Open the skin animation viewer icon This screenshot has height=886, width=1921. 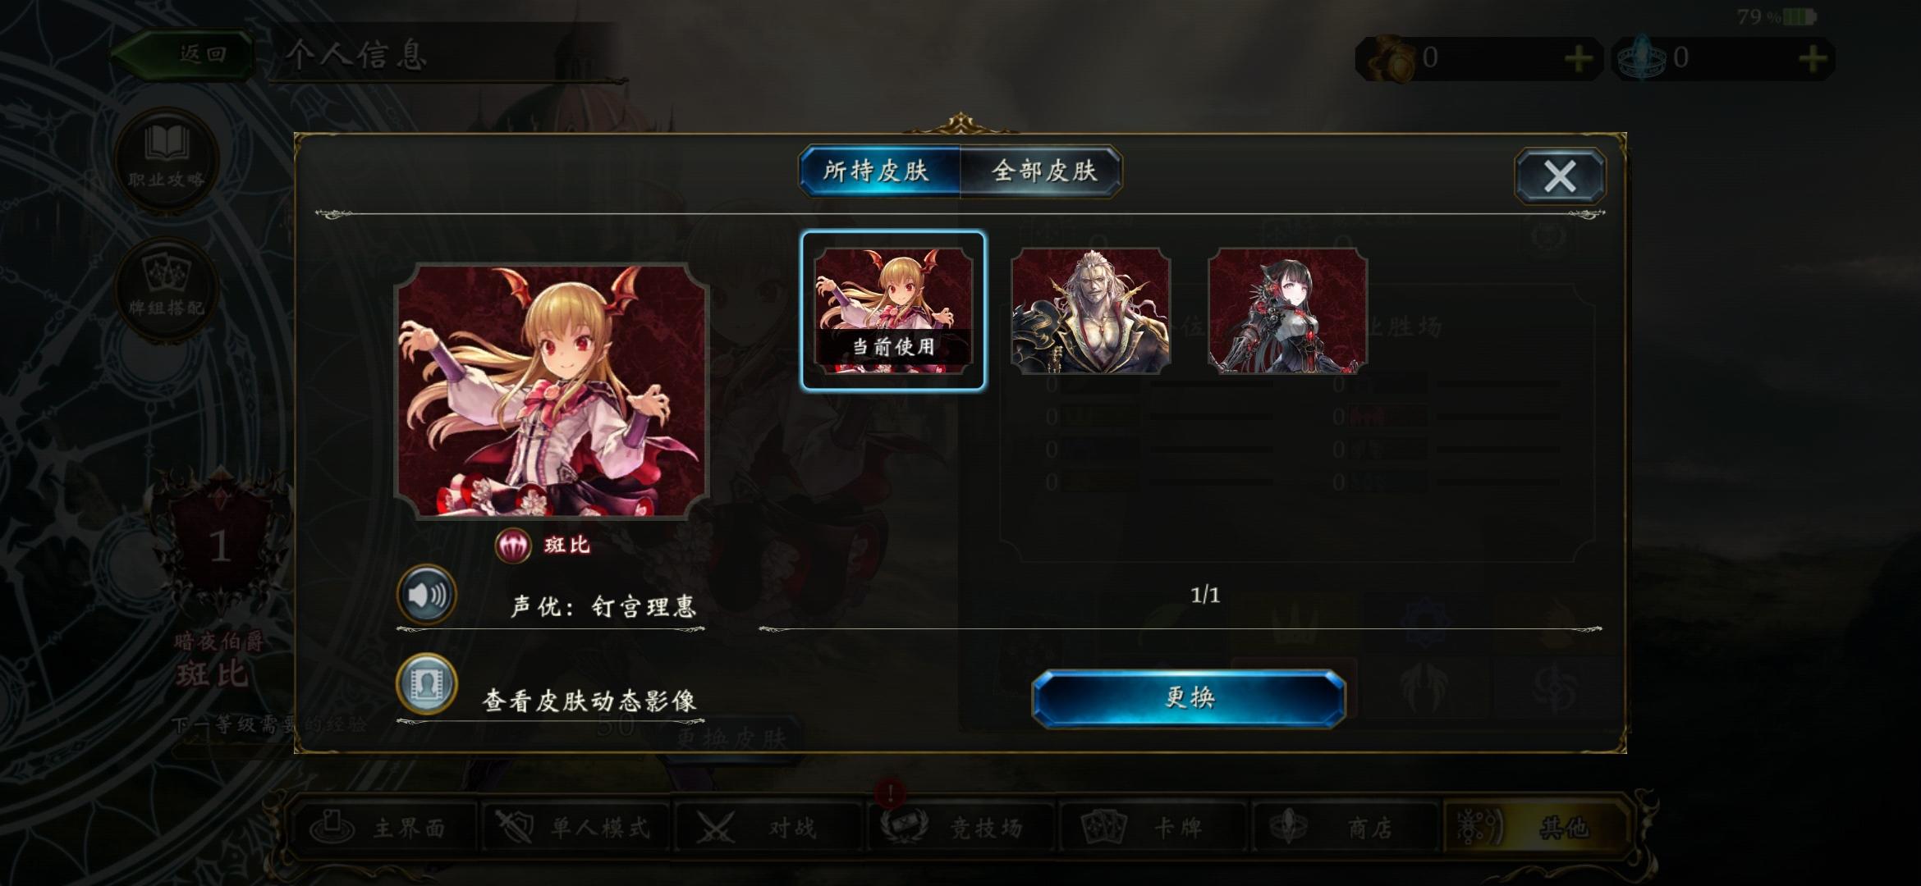tap(427, 684)
